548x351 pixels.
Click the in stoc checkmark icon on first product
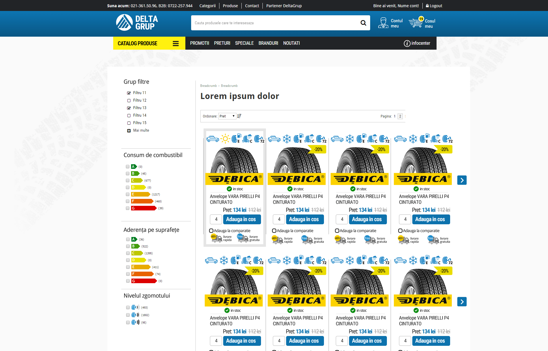[x=229, y=189]
